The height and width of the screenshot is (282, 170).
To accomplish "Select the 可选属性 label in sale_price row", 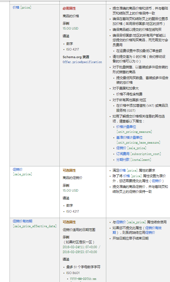I will click(69, 170).
